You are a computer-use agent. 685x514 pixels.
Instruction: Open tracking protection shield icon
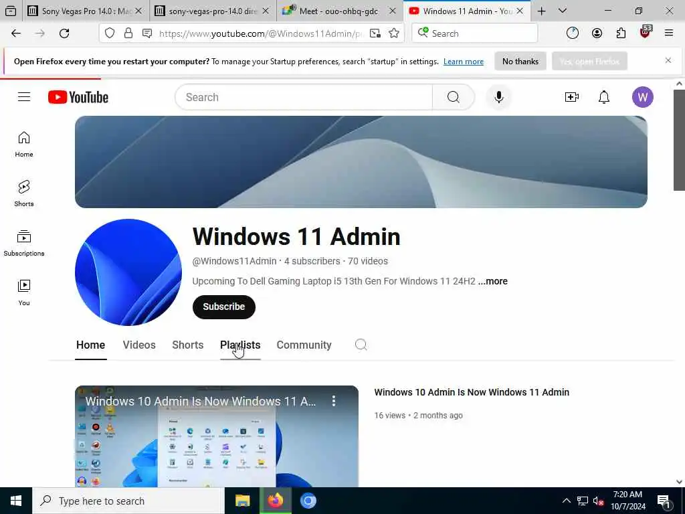110,33
